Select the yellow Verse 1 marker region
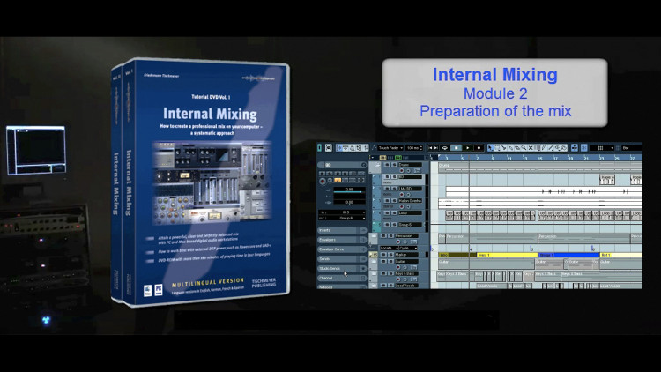The width and height of the screenshot is (661, 372). click(507, 255)
